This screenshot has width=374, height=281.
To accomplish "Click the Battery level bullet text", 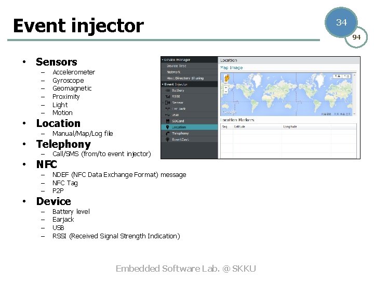I will point(71,212).
